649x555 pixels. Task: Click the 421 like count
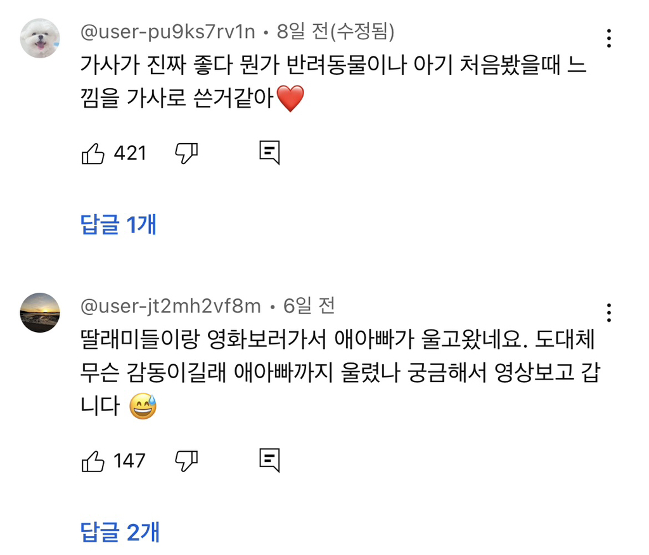130,153
